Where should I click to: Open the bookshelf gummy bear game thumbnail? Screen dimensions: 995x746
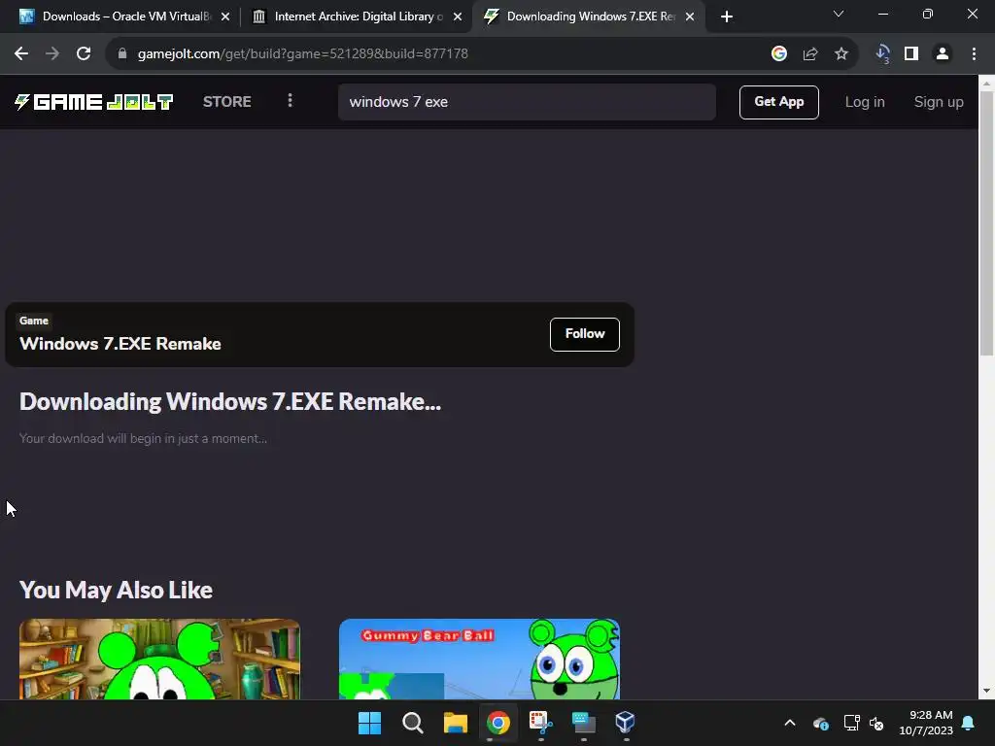[x=159, y=660]
